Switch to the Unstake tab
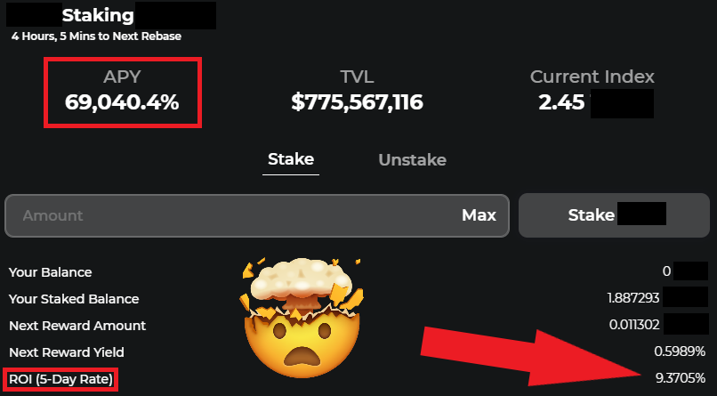Screen dimensions: 717x396 412,159
